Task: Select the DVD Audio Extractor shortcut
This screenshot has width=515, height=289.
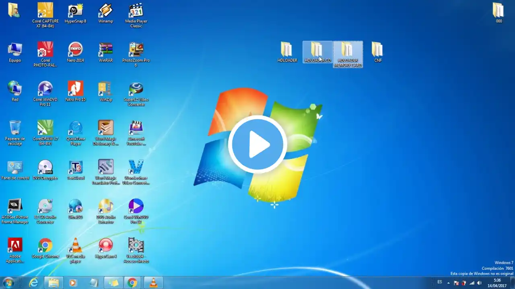Action: (x=105, y=212)
